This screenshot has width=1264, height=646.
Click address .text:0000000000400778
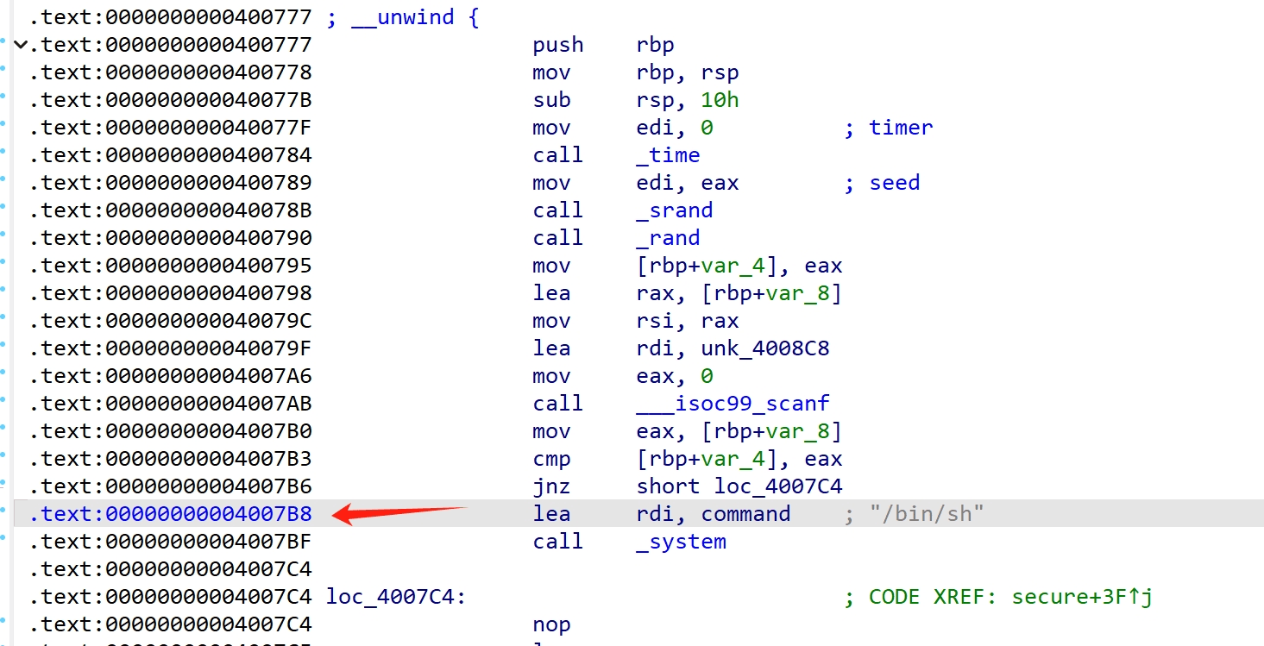point(170,72)
